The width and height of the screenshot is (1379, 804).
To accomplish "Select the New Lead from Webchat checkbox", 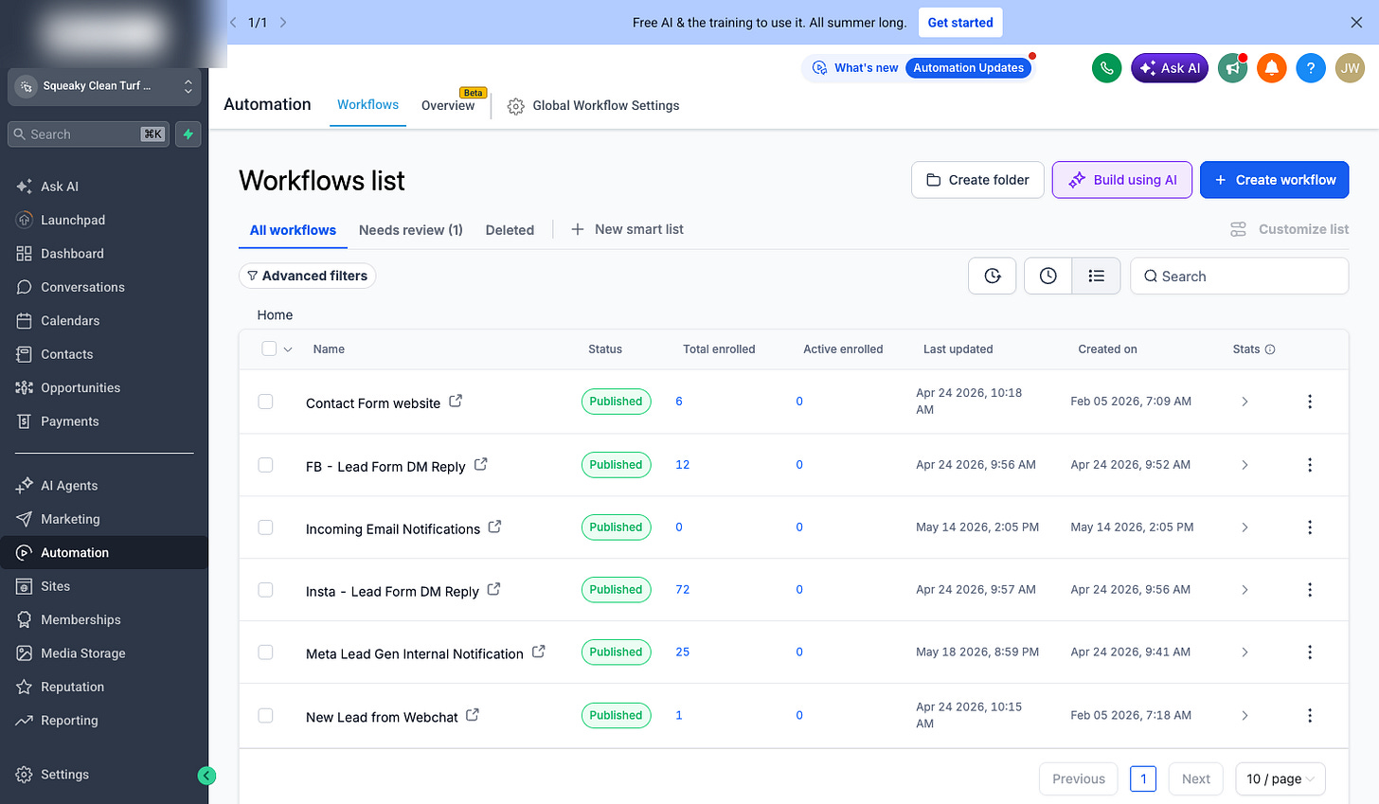I will [x=265, y=716].
